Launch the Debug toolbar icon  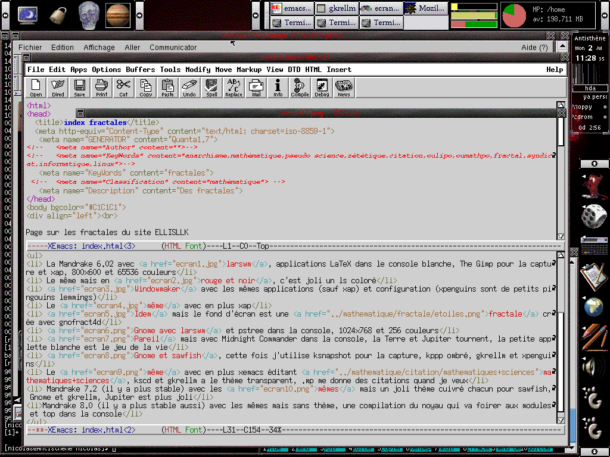(322, 87)
